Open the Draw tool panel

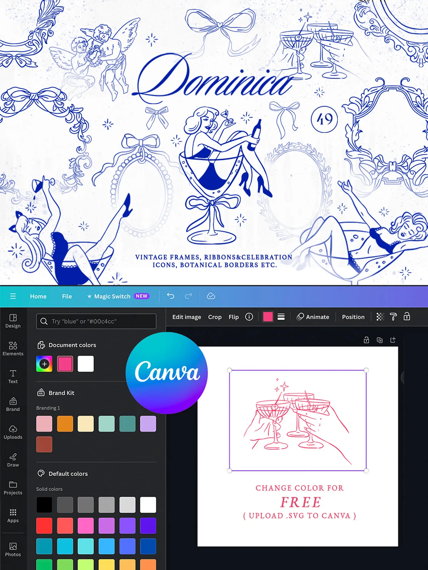13,460
